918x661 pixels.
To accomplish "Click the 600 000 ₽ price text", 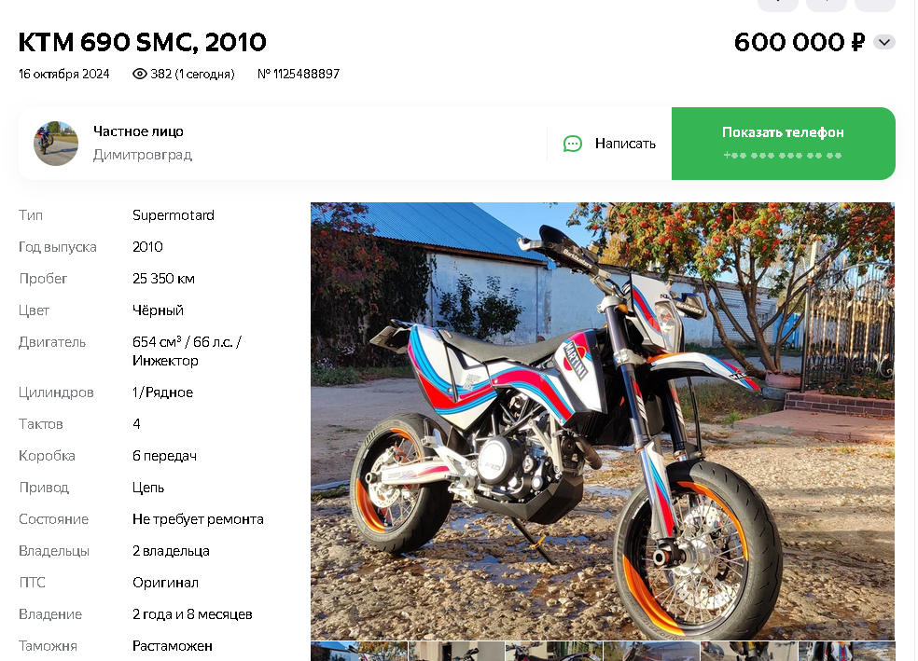I will [x=800, y=42].
